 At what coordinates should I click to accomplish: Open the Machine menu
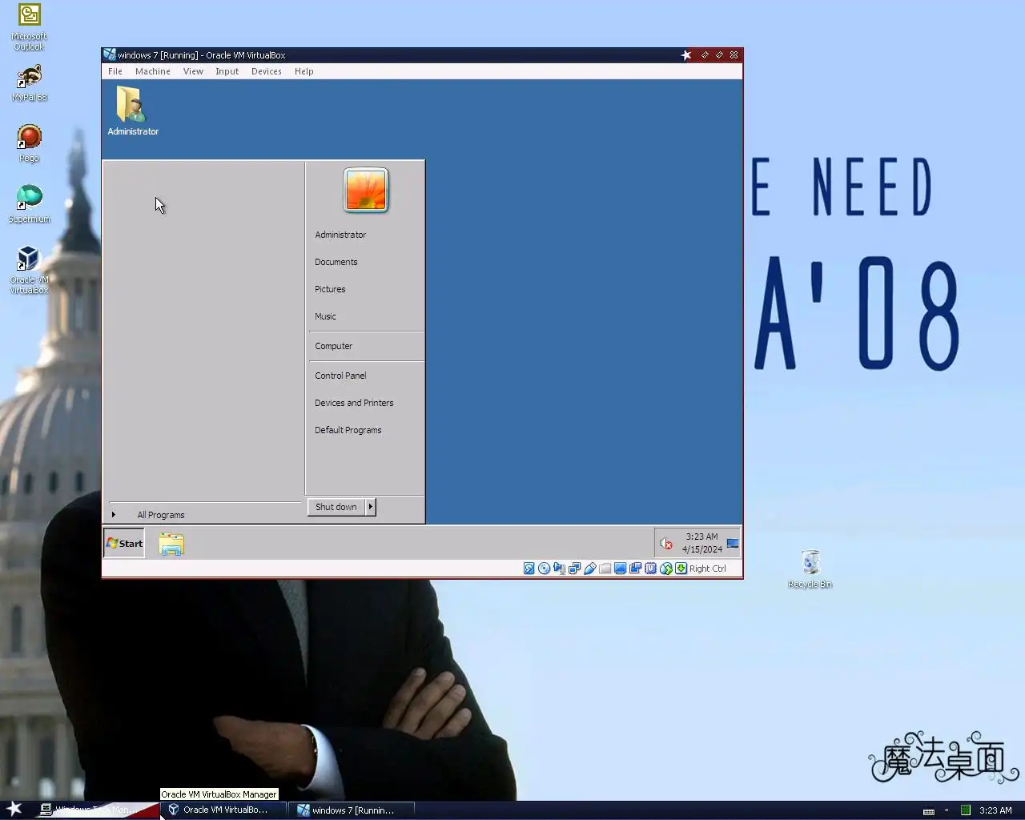(x=153, y=71)
